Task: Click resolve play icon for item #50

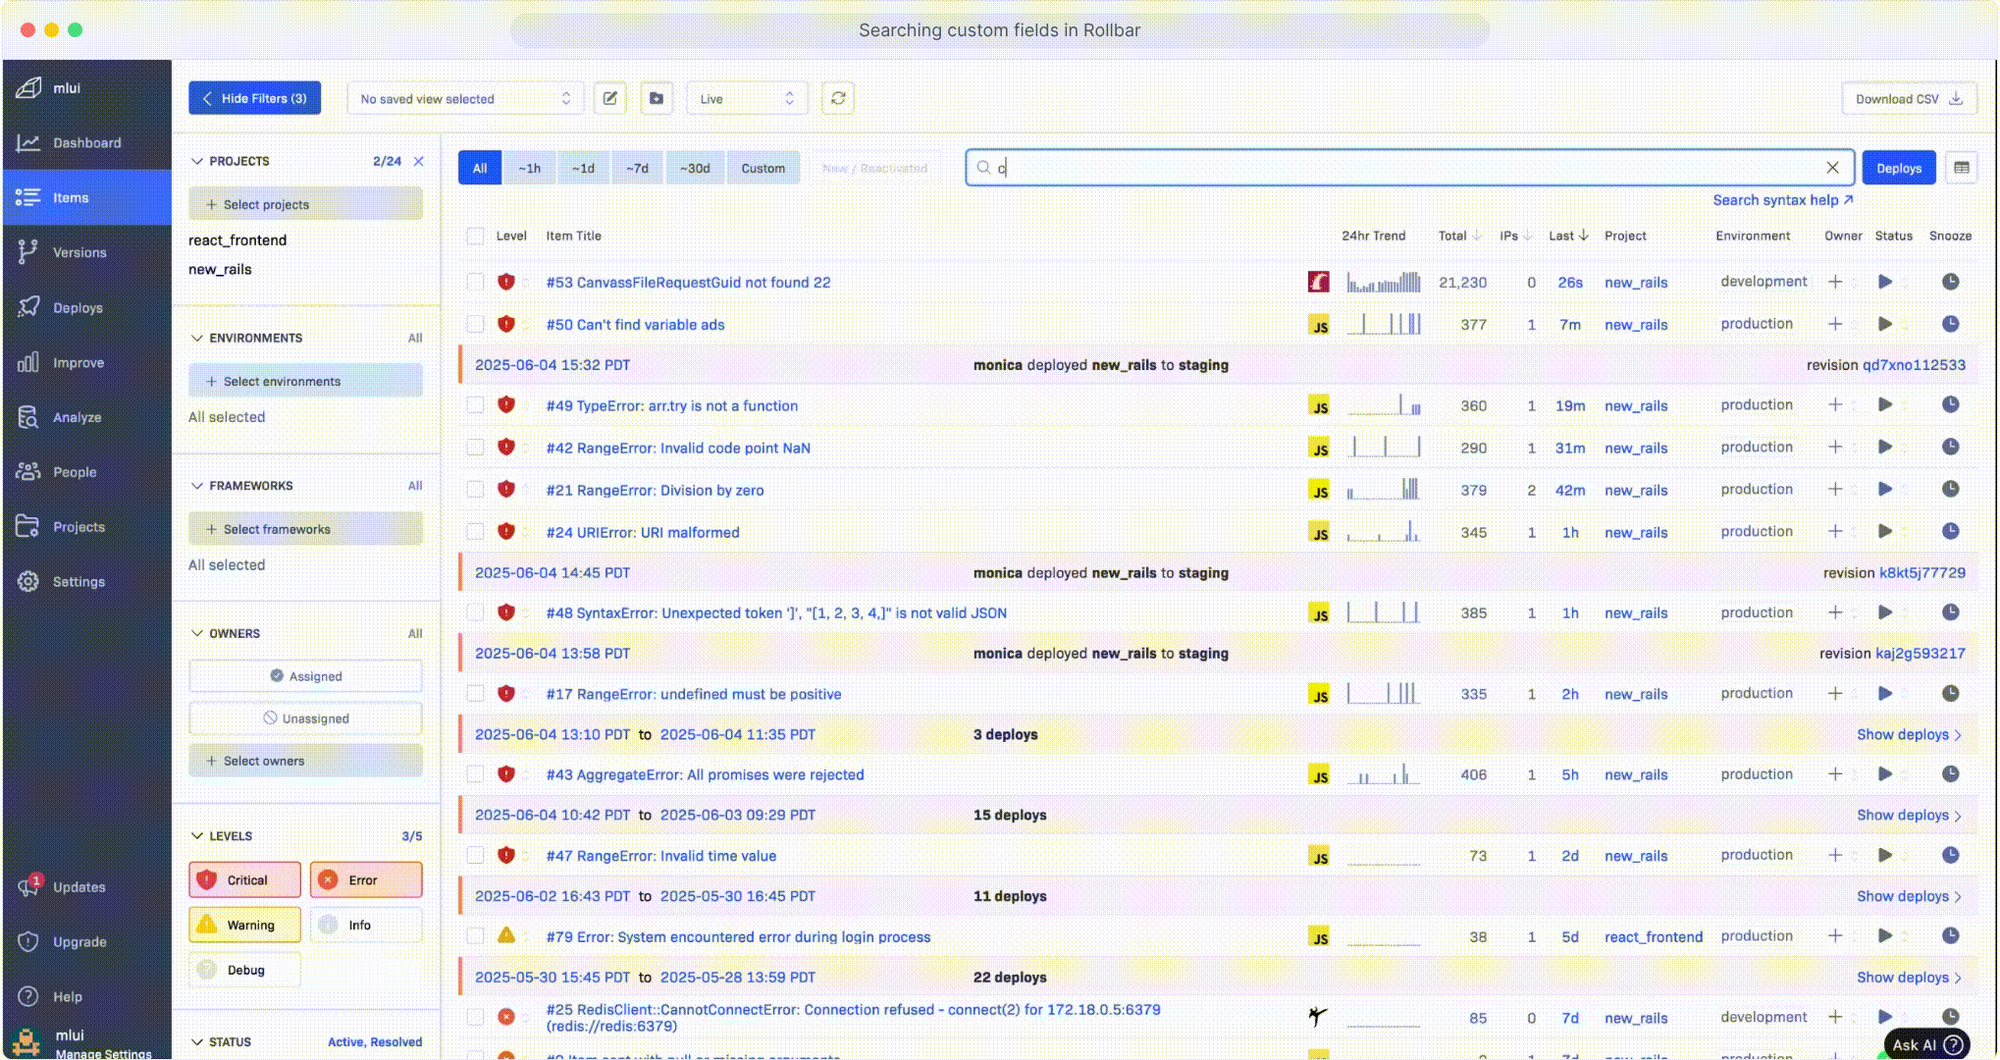Action: click(x=1884, y=324)
